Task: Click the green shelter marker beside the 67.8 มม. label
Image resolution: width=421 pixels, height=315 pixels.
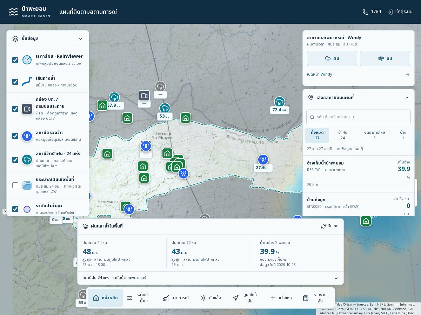Action: (x=102, y=105)
